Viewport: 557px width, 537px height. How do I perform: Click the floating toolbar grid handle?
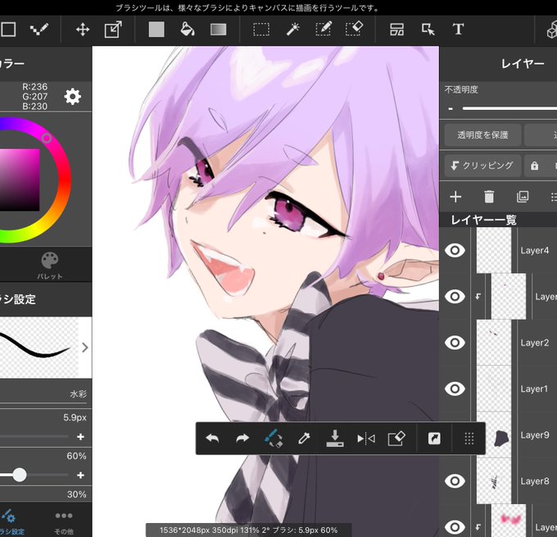[469, 439]
